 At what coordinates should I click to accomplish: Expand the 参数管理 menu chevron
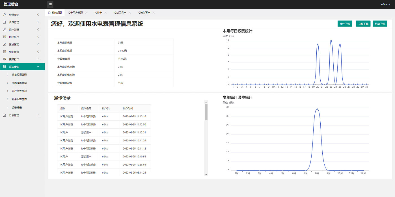click(38, 22)
